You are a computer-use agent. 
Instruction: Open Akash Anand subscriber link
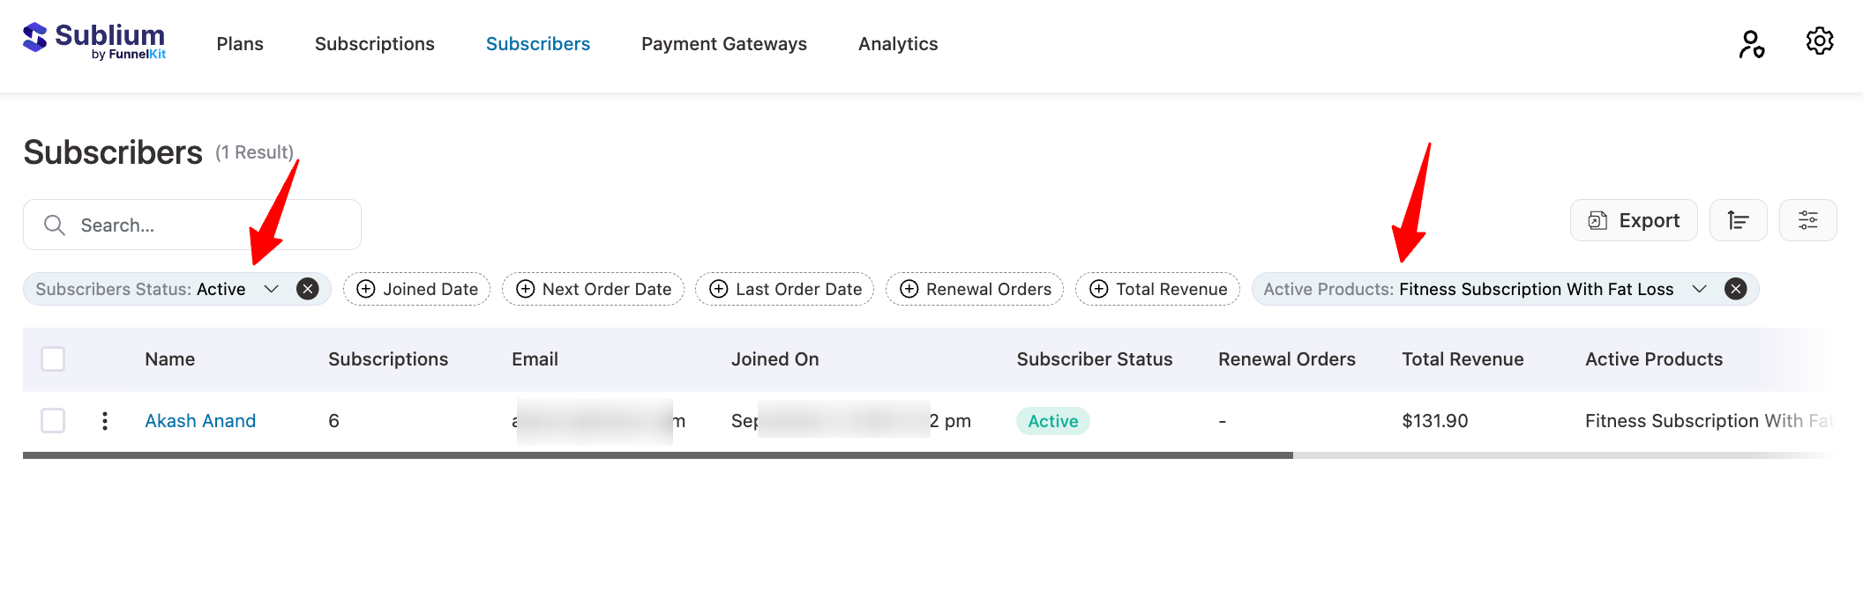[x=200, y=421]
